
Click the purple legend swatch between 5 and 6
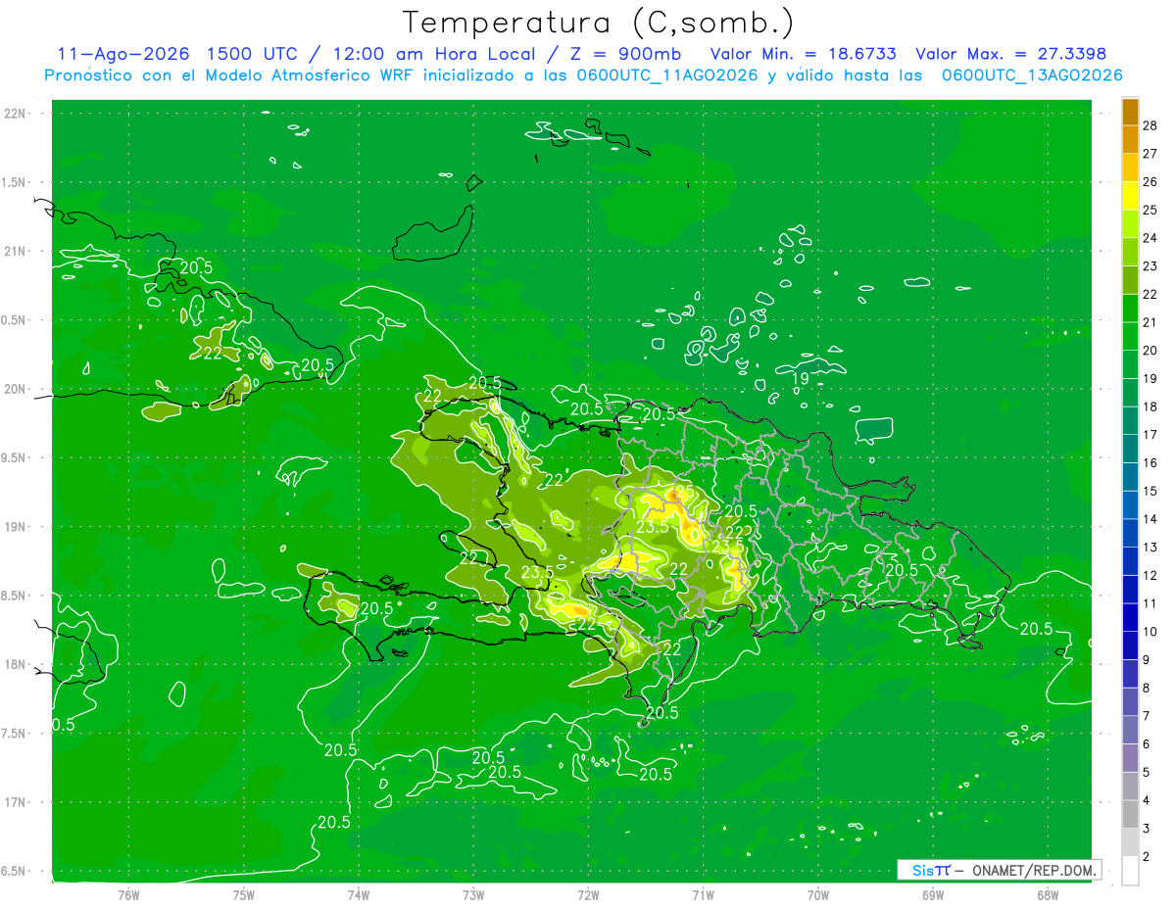[1130, 758]
